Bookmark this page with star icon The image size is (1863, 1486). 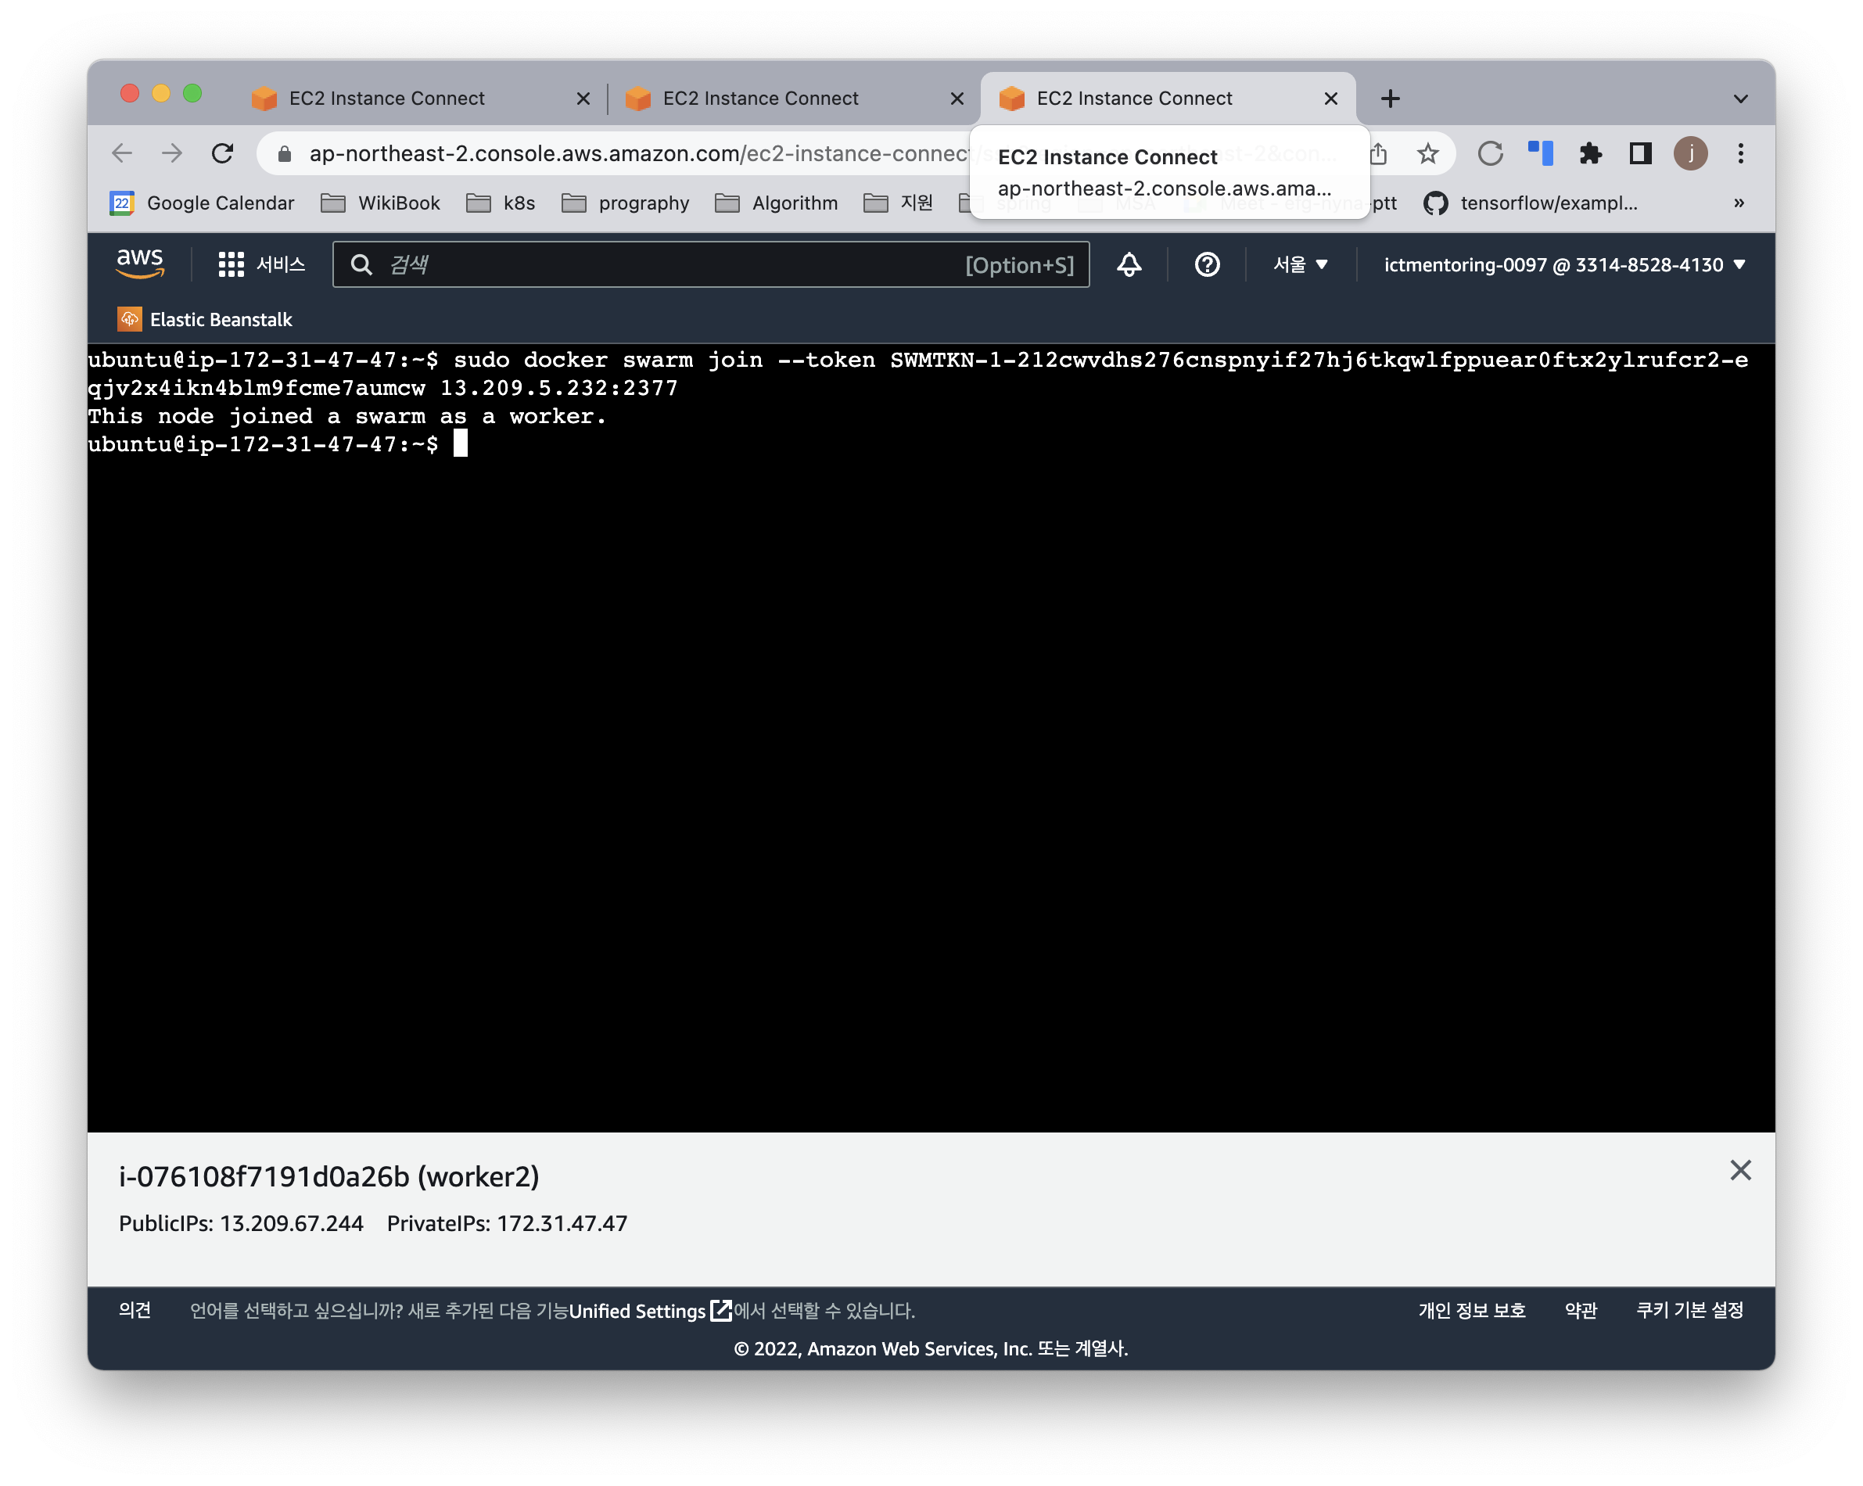pyautogui.click(x=1427, y=154)
